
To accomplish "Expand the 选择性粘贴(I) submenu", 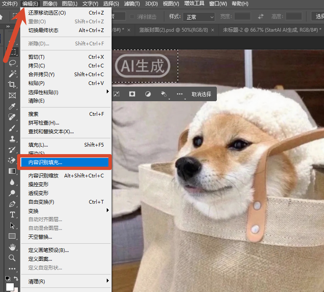I will coord(66,92).
